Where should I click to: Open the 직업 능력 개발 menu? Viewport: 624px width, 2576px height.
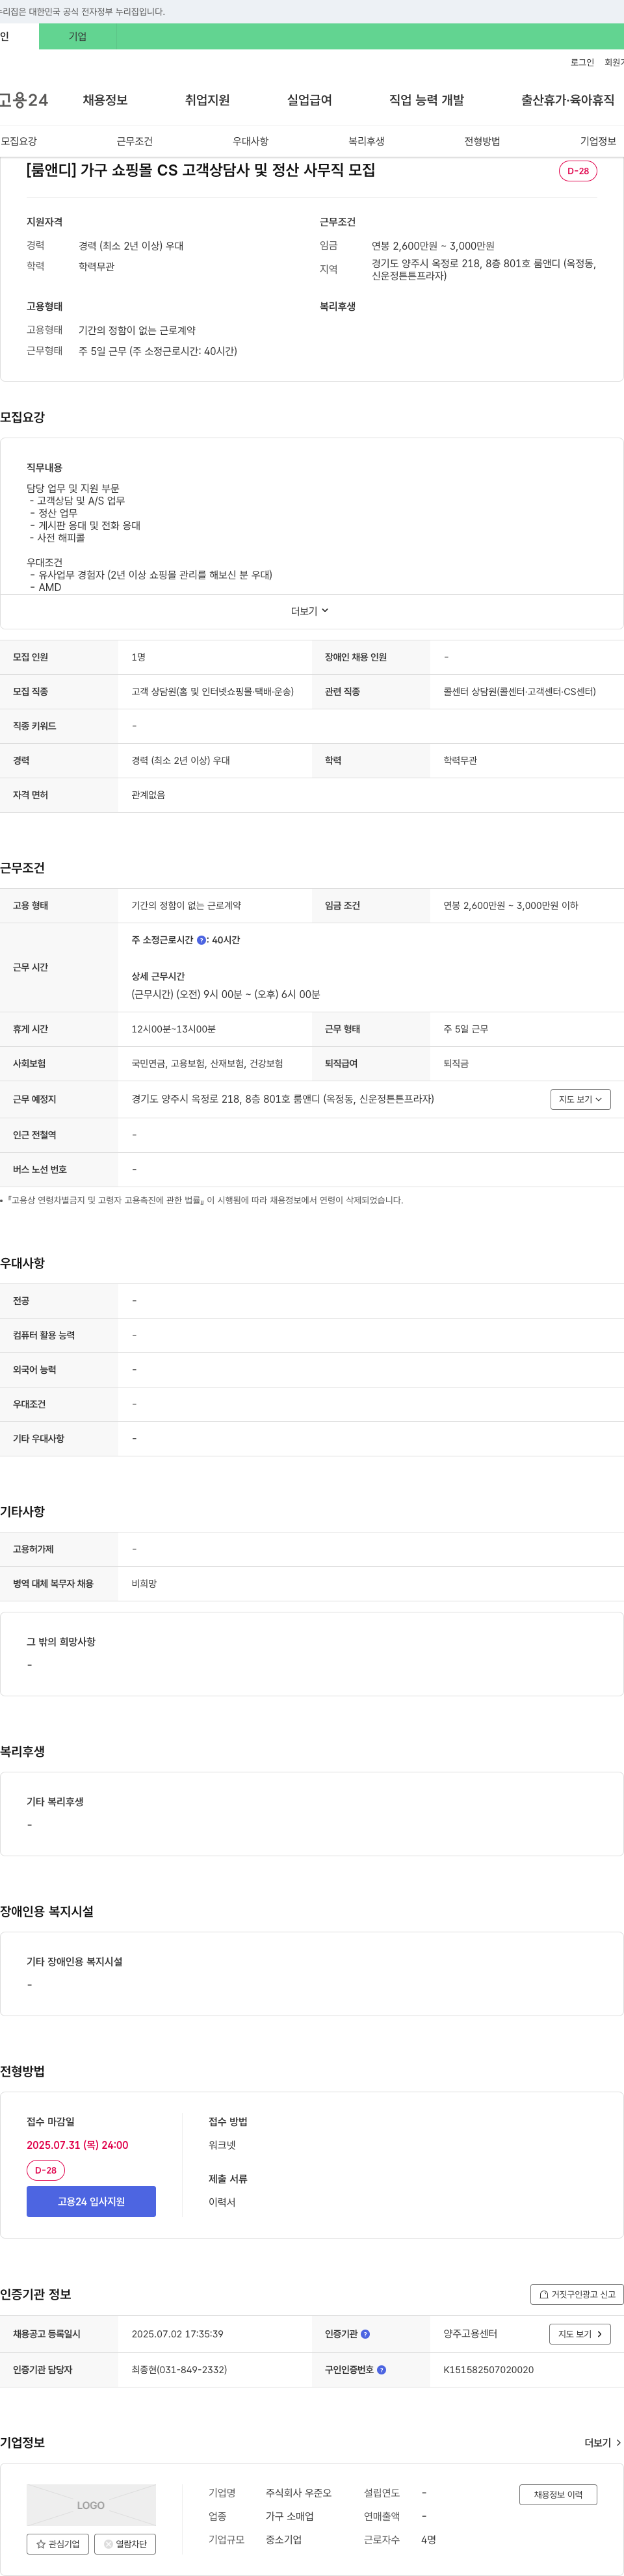427,100
